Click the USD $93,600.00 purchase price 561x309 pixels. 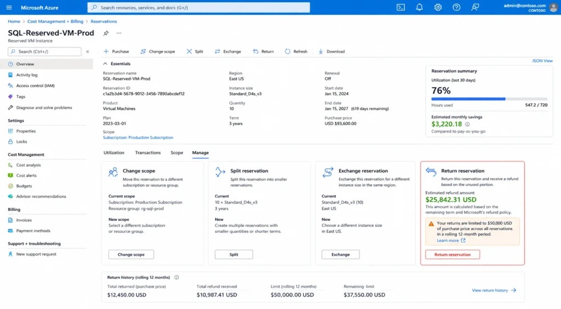click(x=340, y=123)
